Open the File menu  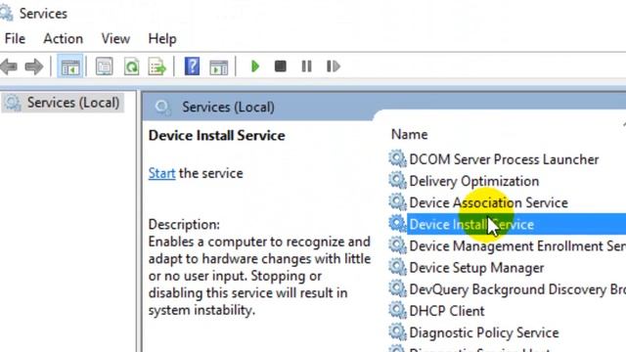16,39
